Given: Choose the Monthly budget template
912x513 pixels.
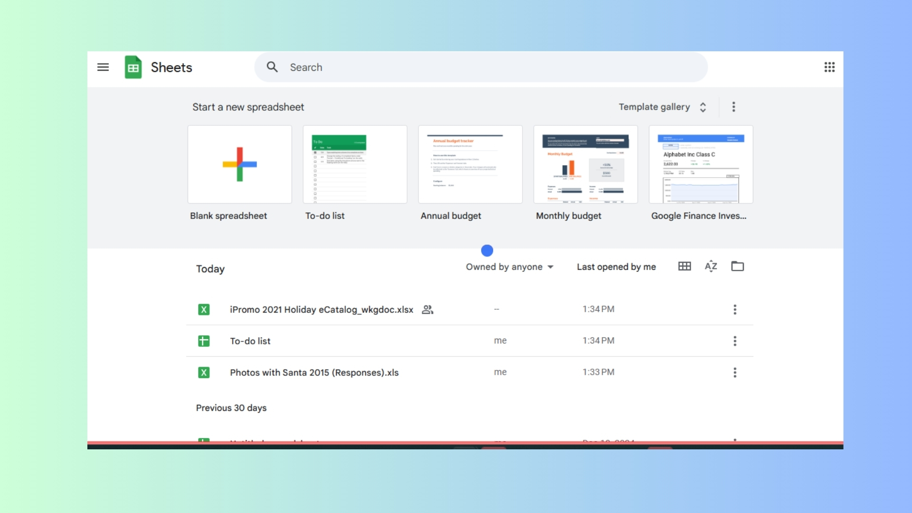Looking at the screenshot, I should (585, 165).
